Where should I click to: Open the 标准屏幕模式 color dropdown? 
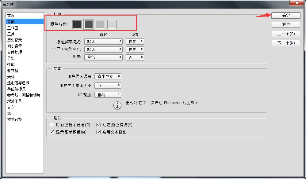pyautogui.click(x=103, y=41)
